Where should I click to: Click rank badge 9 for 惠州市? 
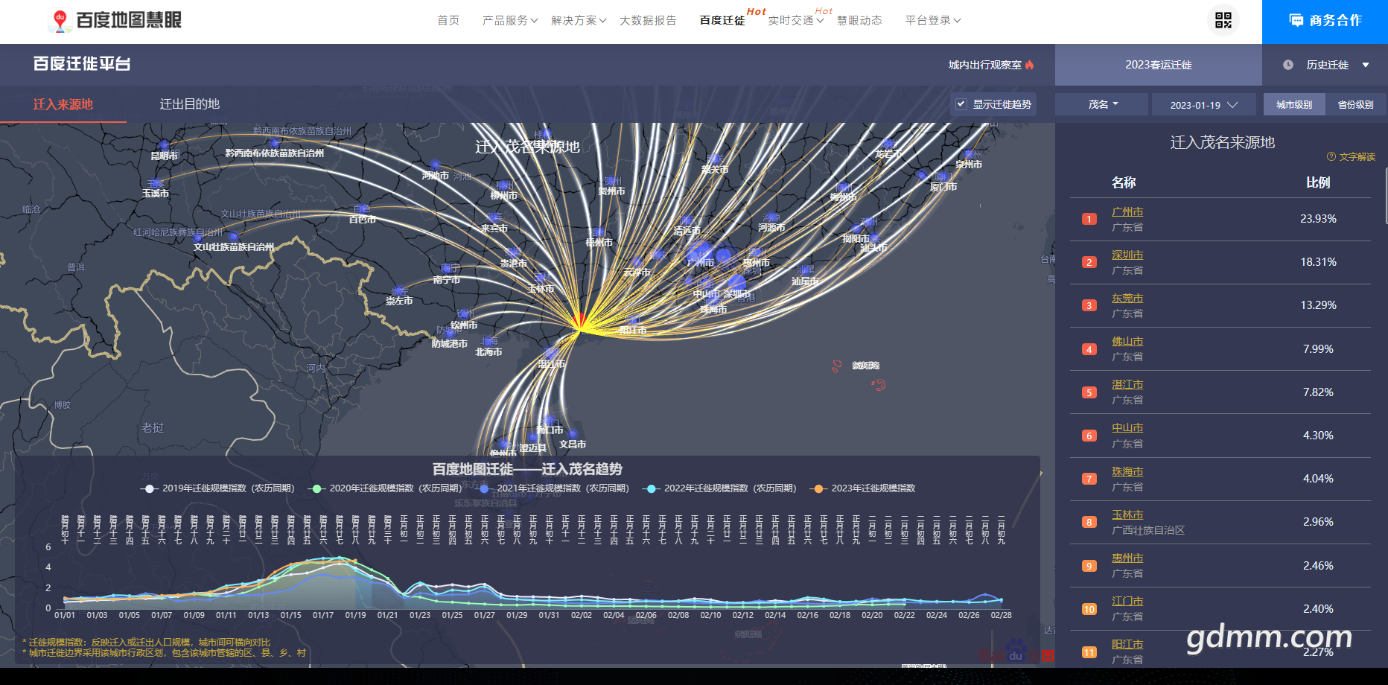1089,566
